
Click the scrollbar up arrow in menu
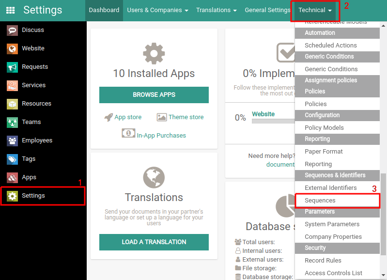[x=383, y=25]
